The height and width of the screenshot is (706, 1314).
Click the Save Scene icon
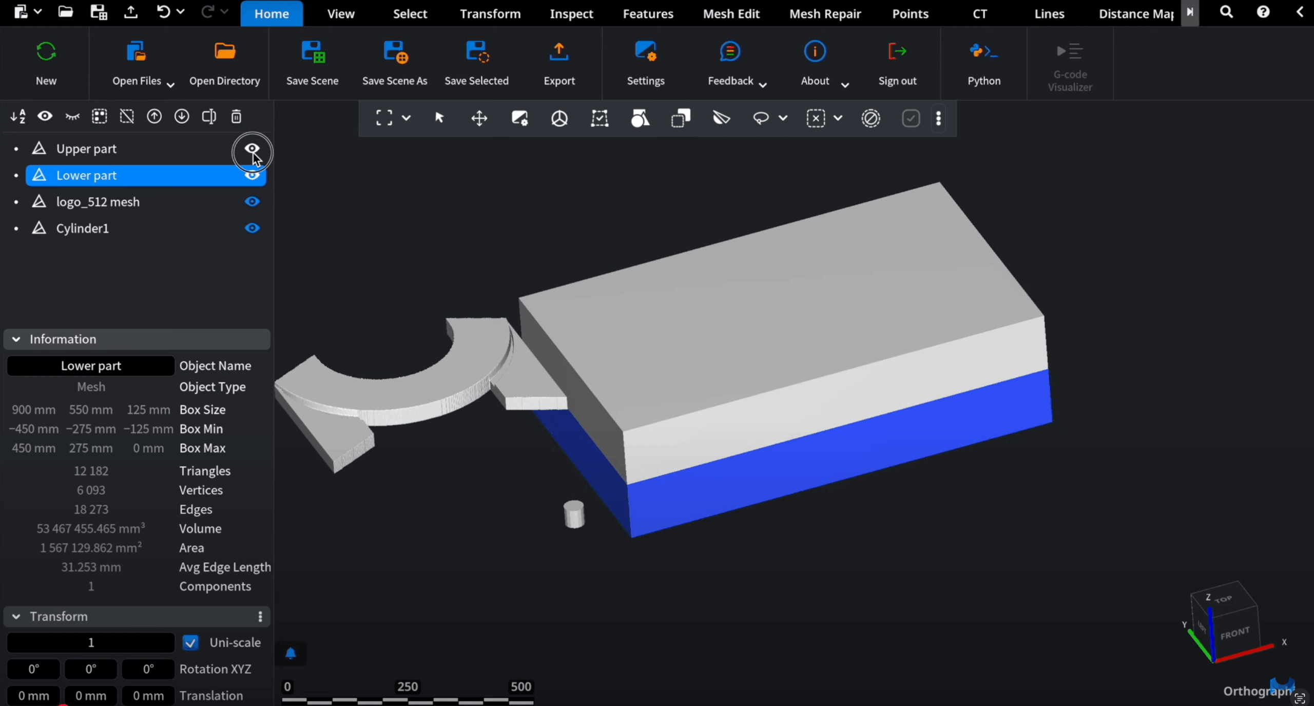point(312,52)
